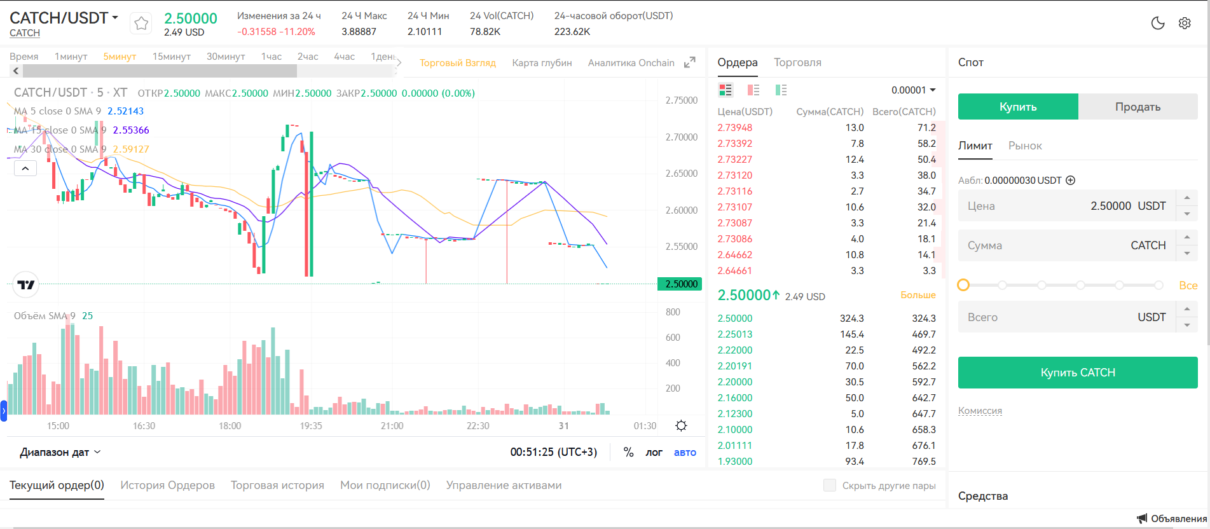Select 30 minute timeframe
The image size is (1210, 529).
[226, 56]
